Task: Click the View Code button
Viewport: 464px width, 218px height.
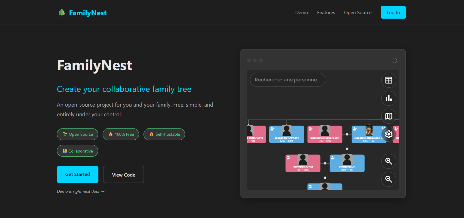Action: [123, 174]
